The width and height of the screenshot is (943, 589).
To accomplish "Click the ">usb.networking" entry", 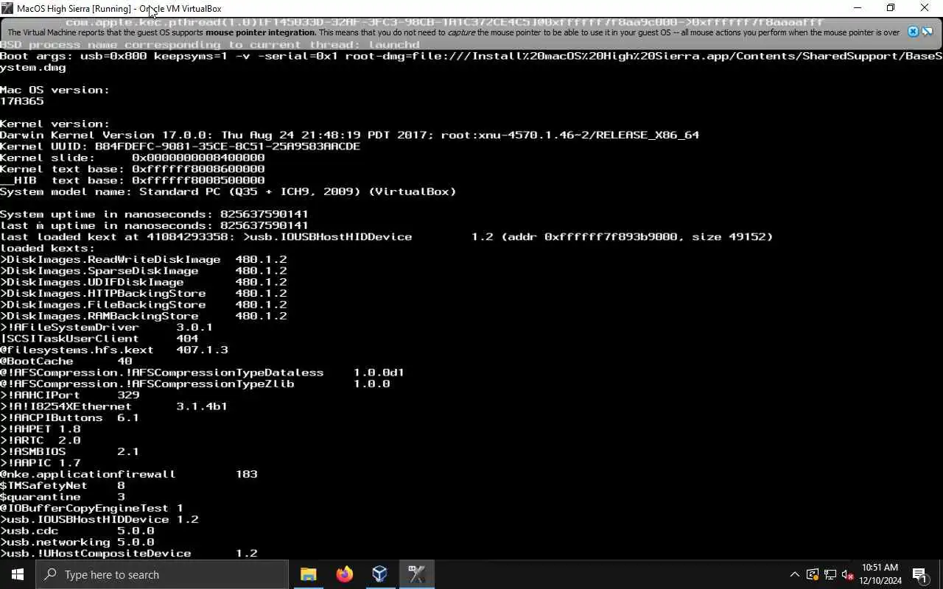I will click(x=77, y=542).
